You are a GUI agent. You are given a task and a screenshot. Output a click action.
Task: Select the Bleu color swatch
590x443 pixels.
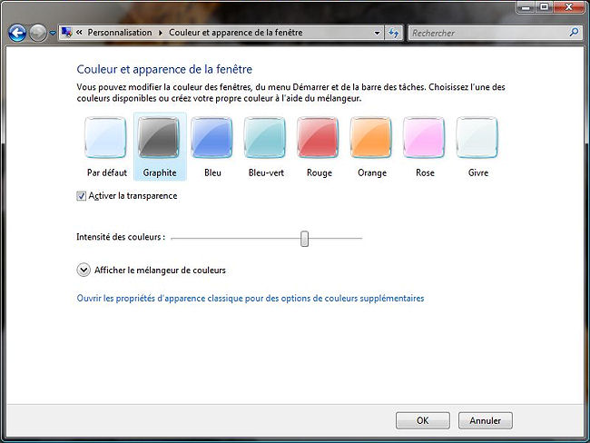point(212,140)
